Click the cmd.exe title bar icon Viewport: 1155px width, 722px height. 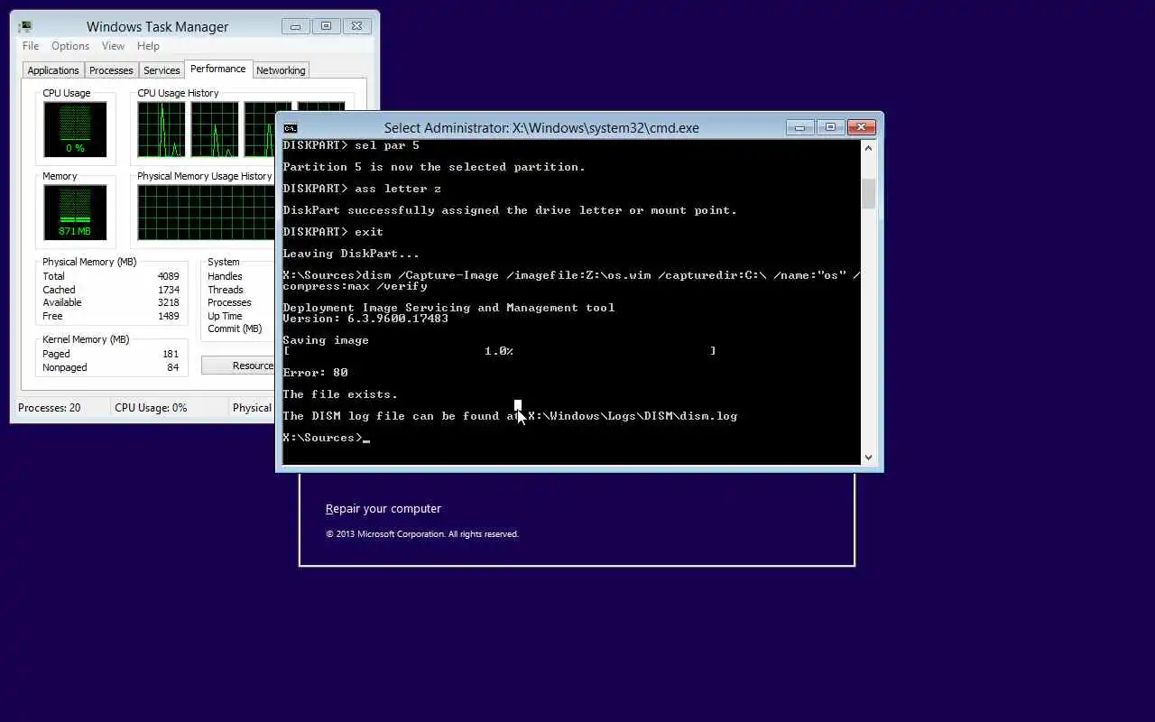(x=291, y=128)
